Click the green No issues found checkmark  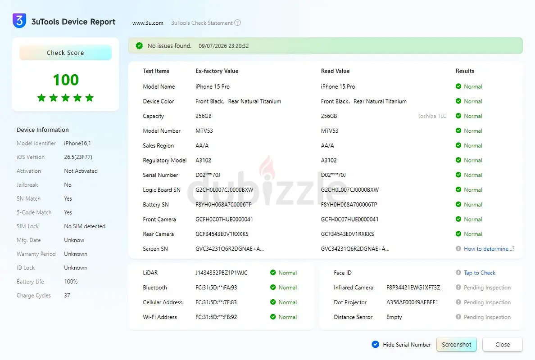pyautogui.click(x=139, y=46)
